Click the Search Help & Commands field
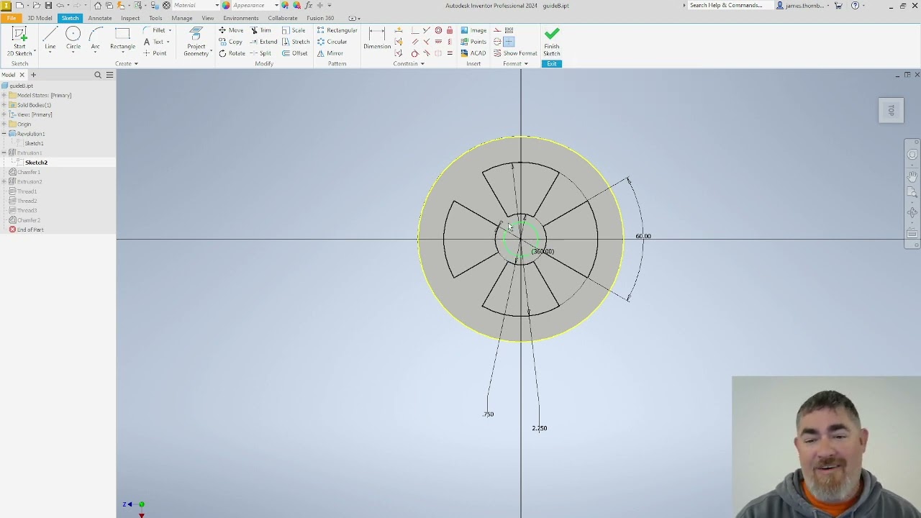The image size is (921, 518). [730, 5]
